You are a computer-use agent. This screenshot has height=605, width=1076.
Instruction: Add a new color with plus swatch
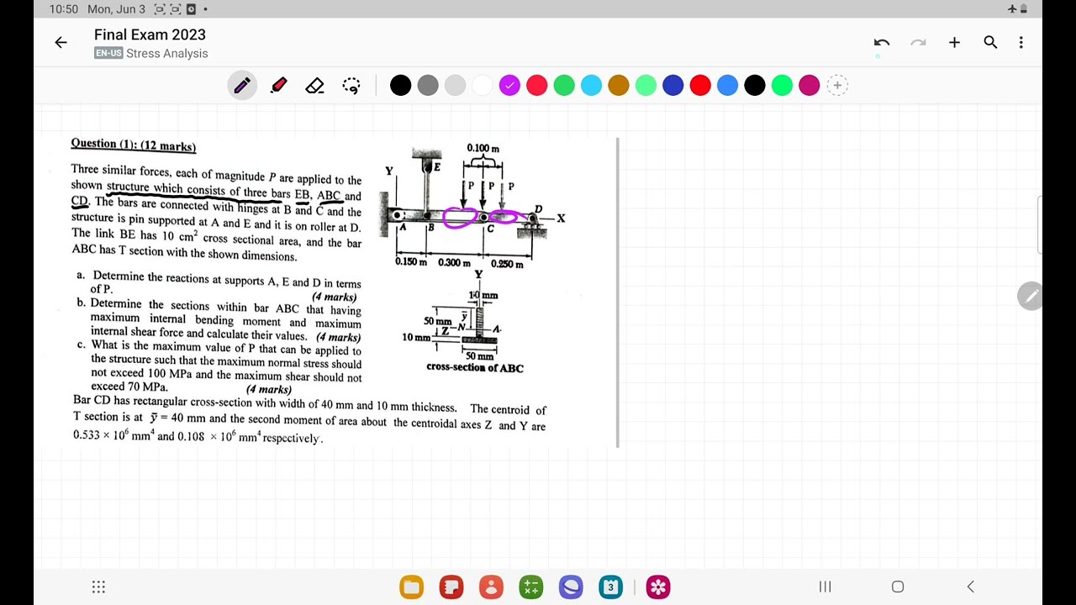(x=837, y=86)
